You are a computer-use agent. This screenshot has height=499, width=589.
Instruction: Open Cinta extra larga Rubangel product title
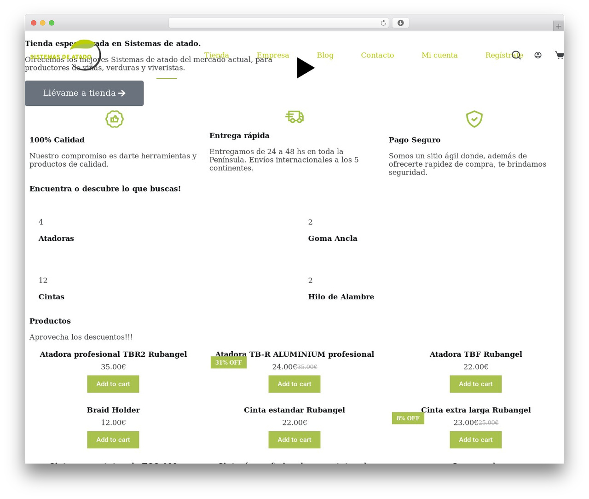[476, 410]
